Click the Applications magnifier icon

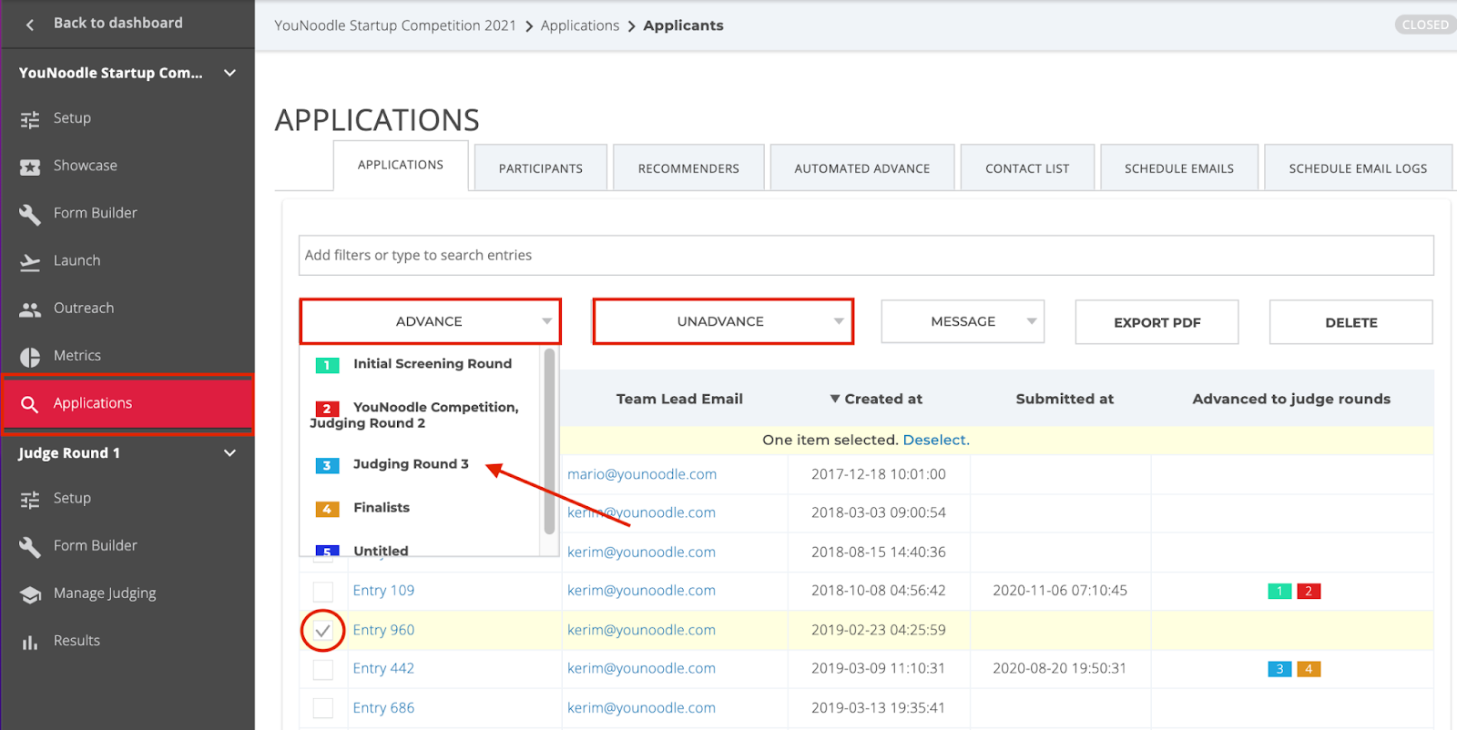coord(30,404)
